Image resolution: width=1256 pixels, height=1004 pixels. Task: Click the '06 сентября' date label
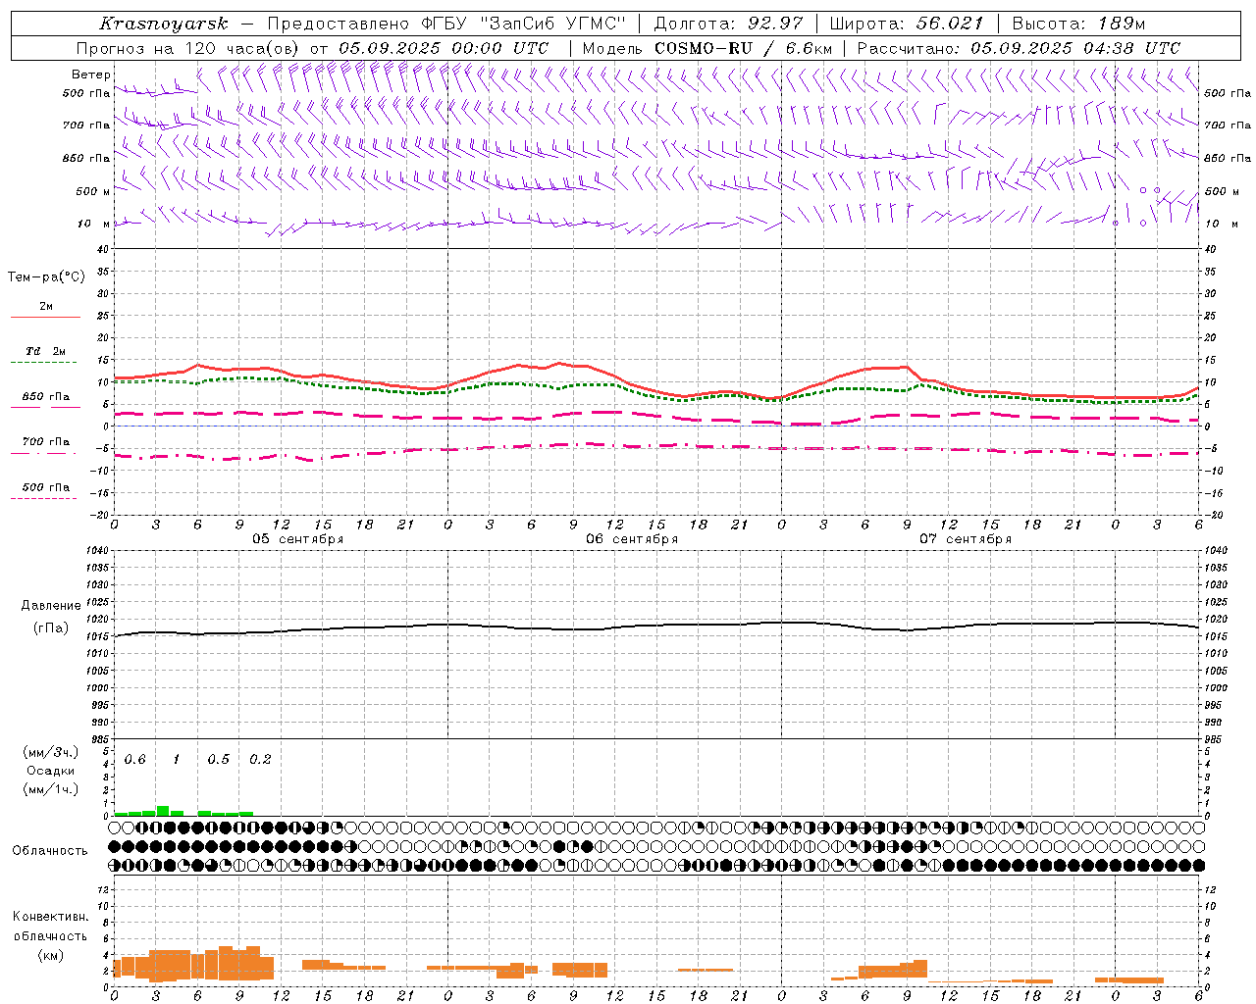coord(632,539)
